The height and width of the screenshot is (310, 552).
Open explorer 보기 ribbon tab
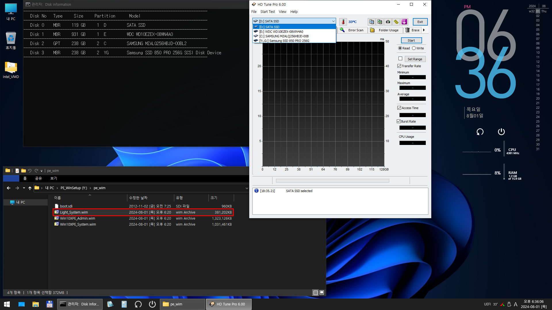(x=54, y=178)
